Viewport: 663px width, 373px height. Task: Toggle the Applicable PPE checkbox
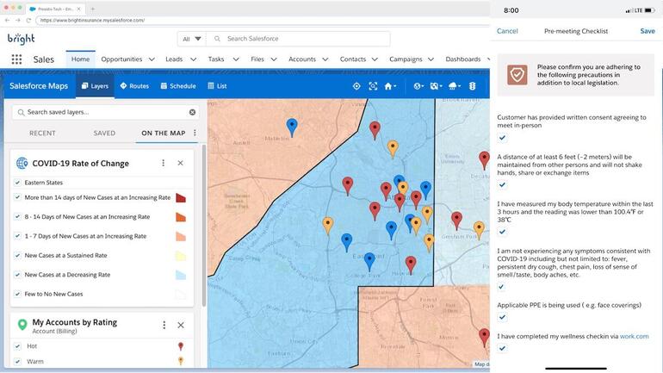click(x=502, y=317)
